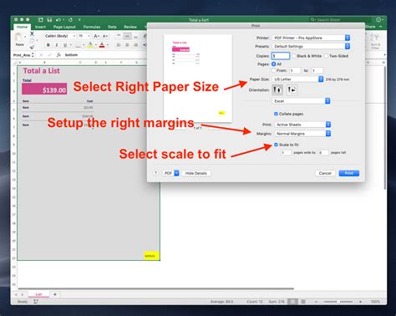Open the PDF dropdown button
Image resolution: width=396 pixels, height=316 pixels.
170,173
